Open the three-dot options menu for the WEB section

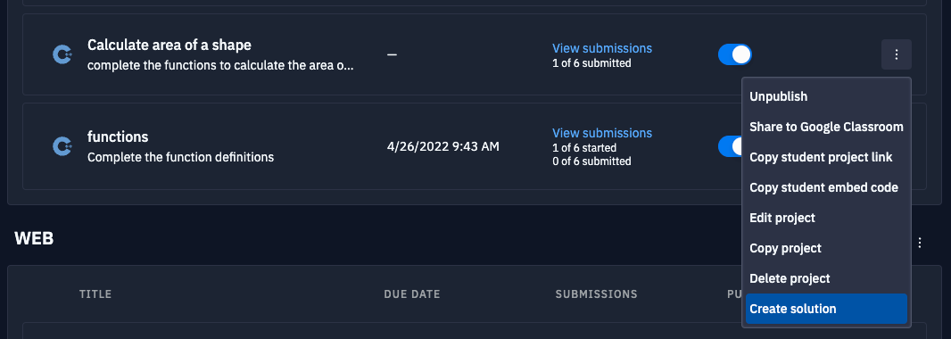920,243
